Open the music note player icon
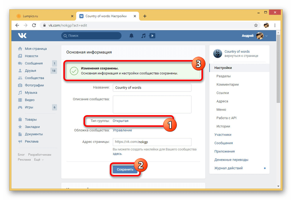This screenshot has width=292, height=200. coord(143,36)
